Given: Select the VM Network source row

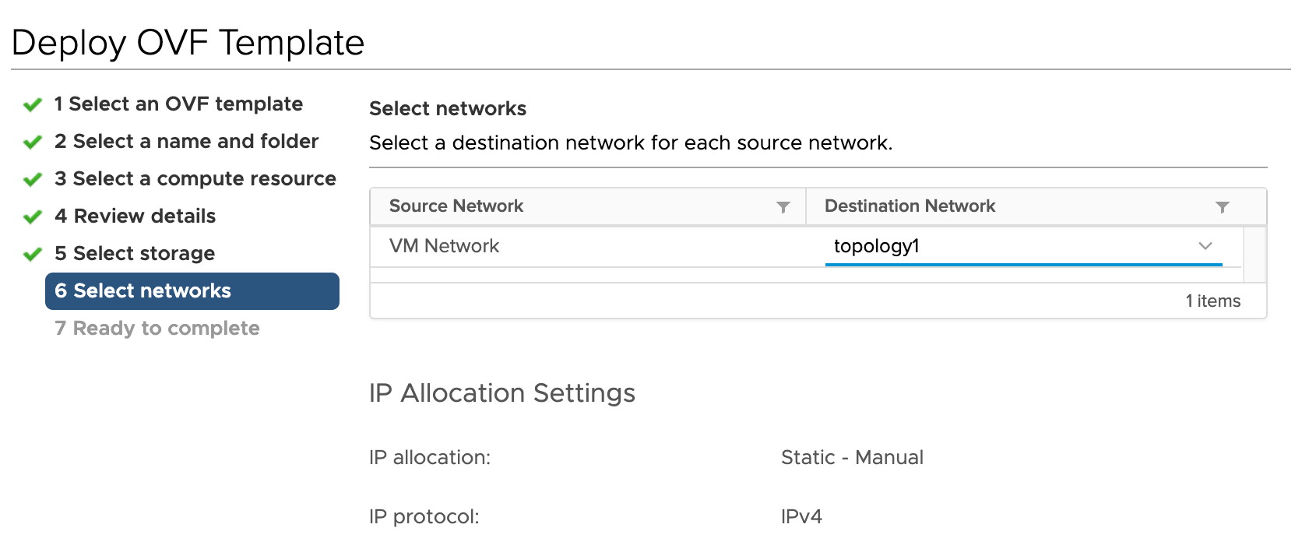Looking at the screenshot, I should tap(444, 246).
